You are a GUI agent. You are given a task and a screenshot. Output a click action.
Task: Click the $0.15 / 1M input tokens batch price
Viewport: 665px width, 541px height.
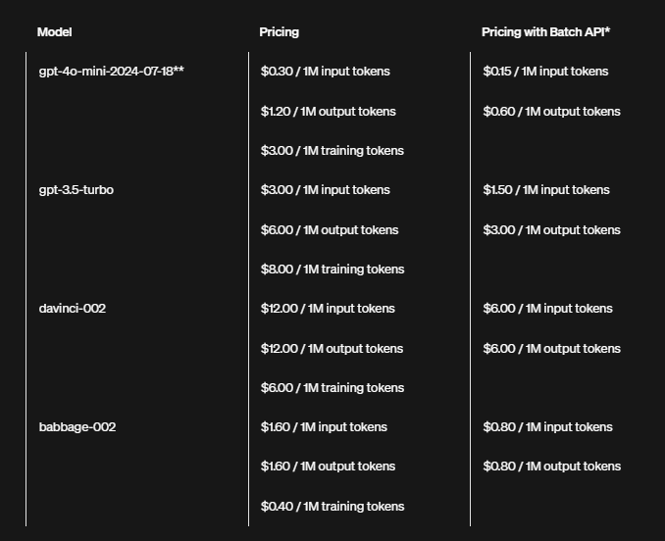[x=545, y=72]
